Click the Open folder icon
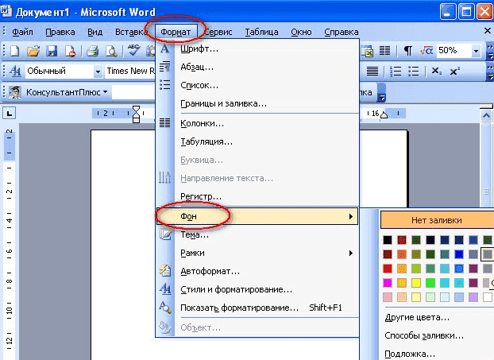This screenshot has width=494, height=360. pos(33,51)
